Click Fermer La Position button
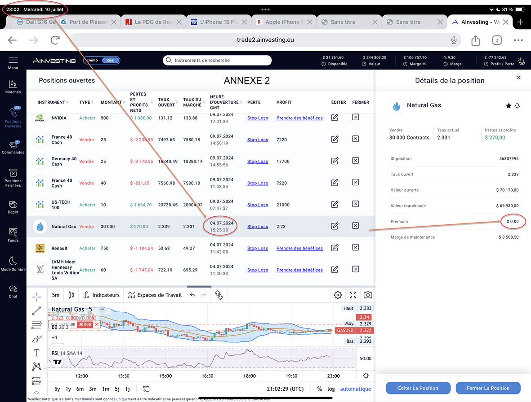This screenshot has width=531, height=402. tap(488, 388)
